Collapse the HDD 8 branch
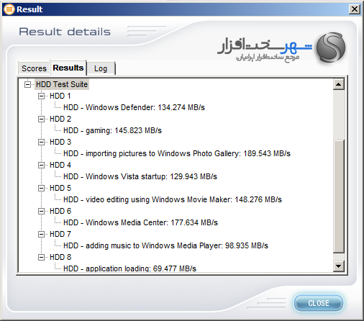Viewport: 364px width, 321px height. coord(41,258)
